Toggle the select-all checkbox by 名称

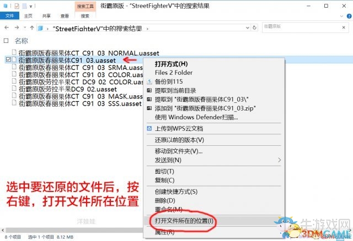point(6,41)
